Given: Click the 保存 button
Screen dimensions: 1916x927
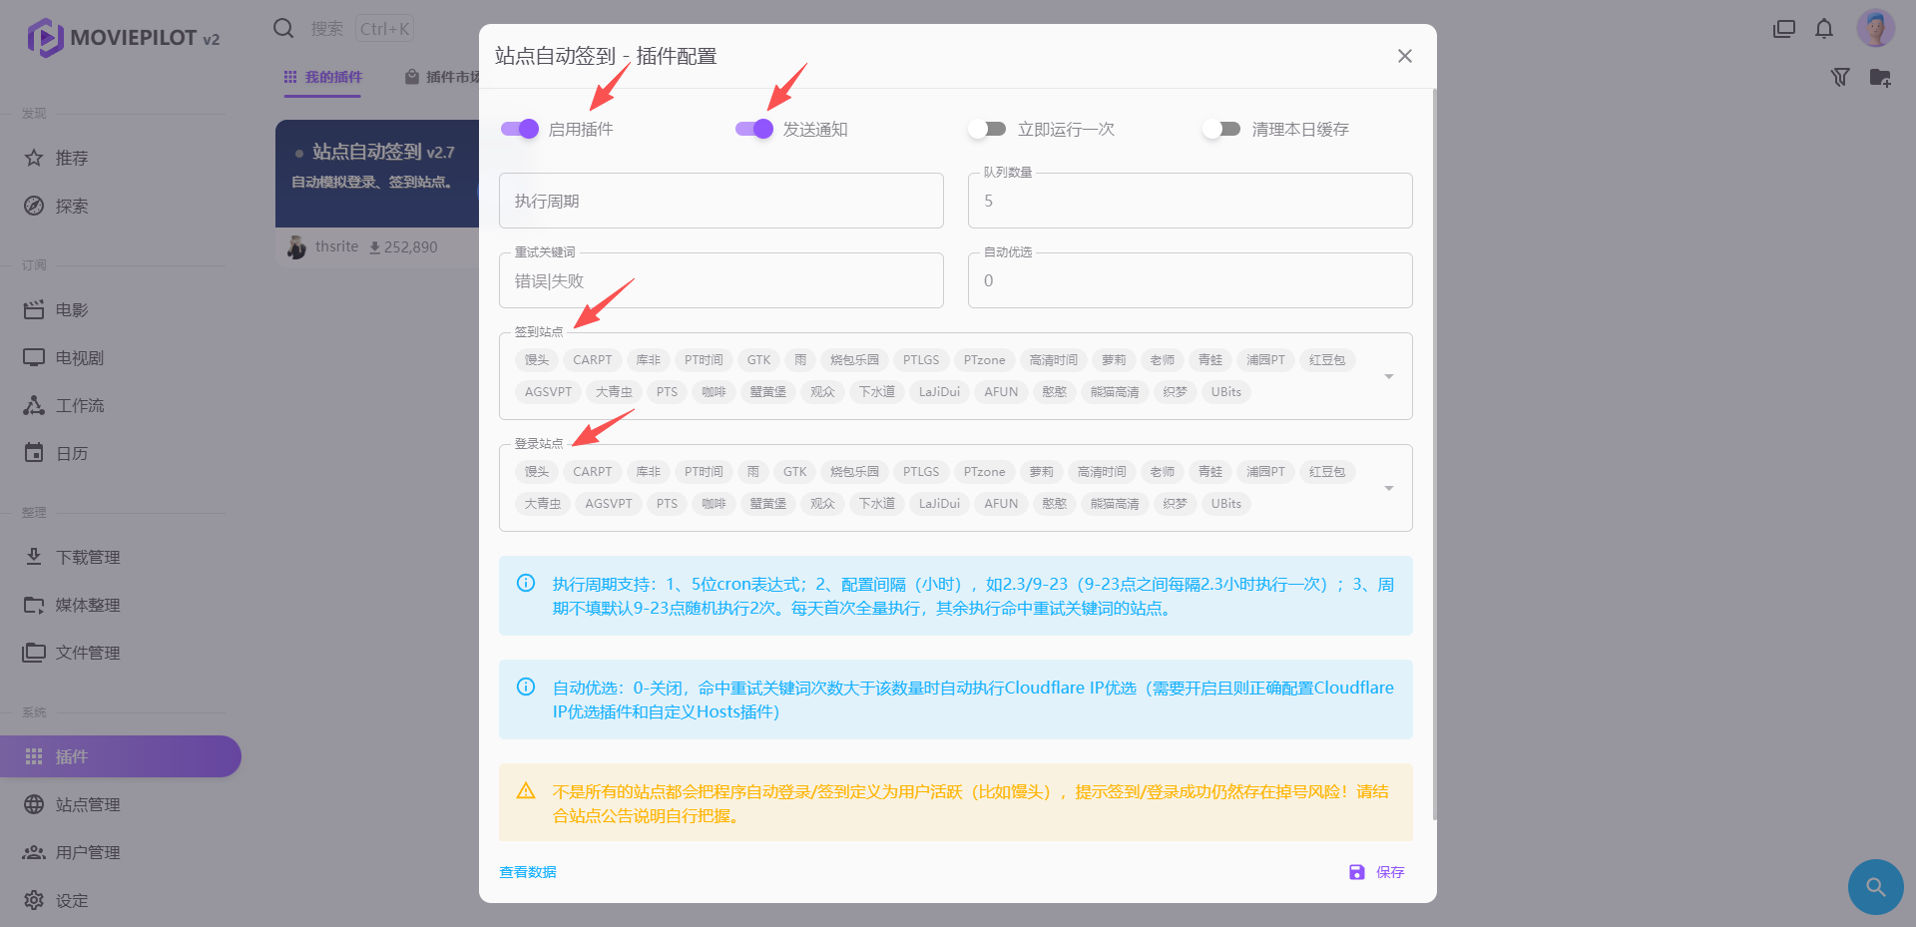Looking at the screenshot, I should pos(1377,872).
